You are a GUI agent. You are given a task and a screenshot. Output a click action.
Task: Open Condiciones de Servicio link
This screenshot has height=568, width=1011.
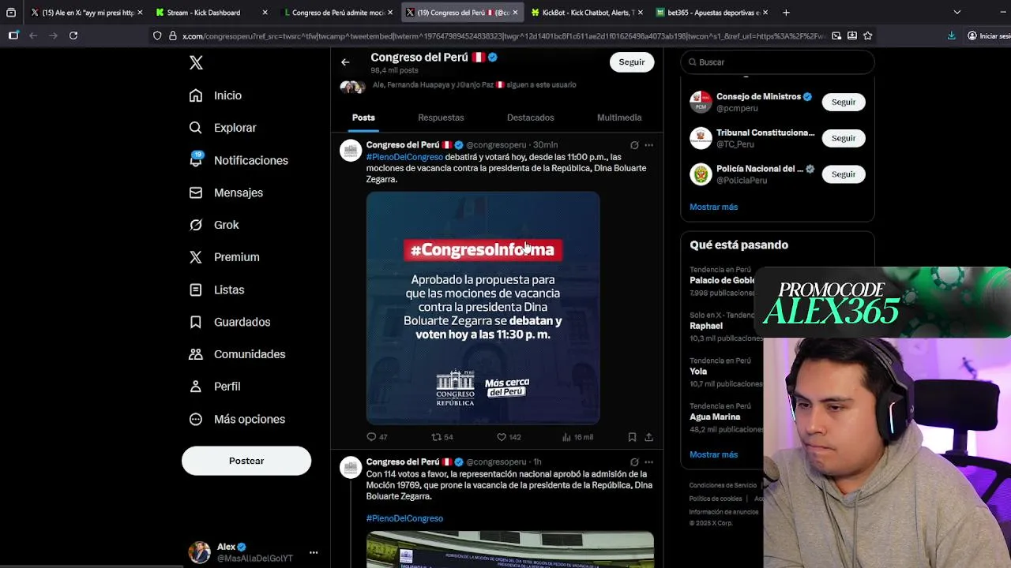pyautogui.click(x=723, y=485)
